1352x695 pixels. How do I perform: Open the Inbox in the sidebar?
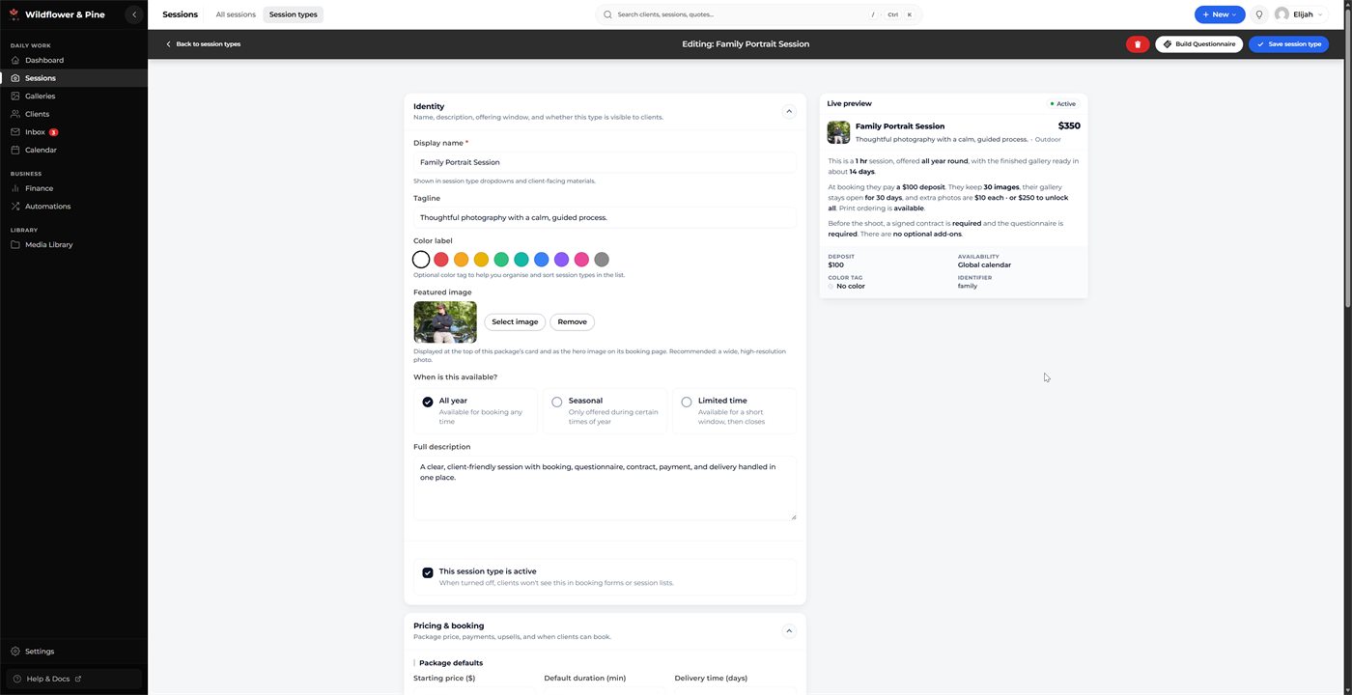73,132
